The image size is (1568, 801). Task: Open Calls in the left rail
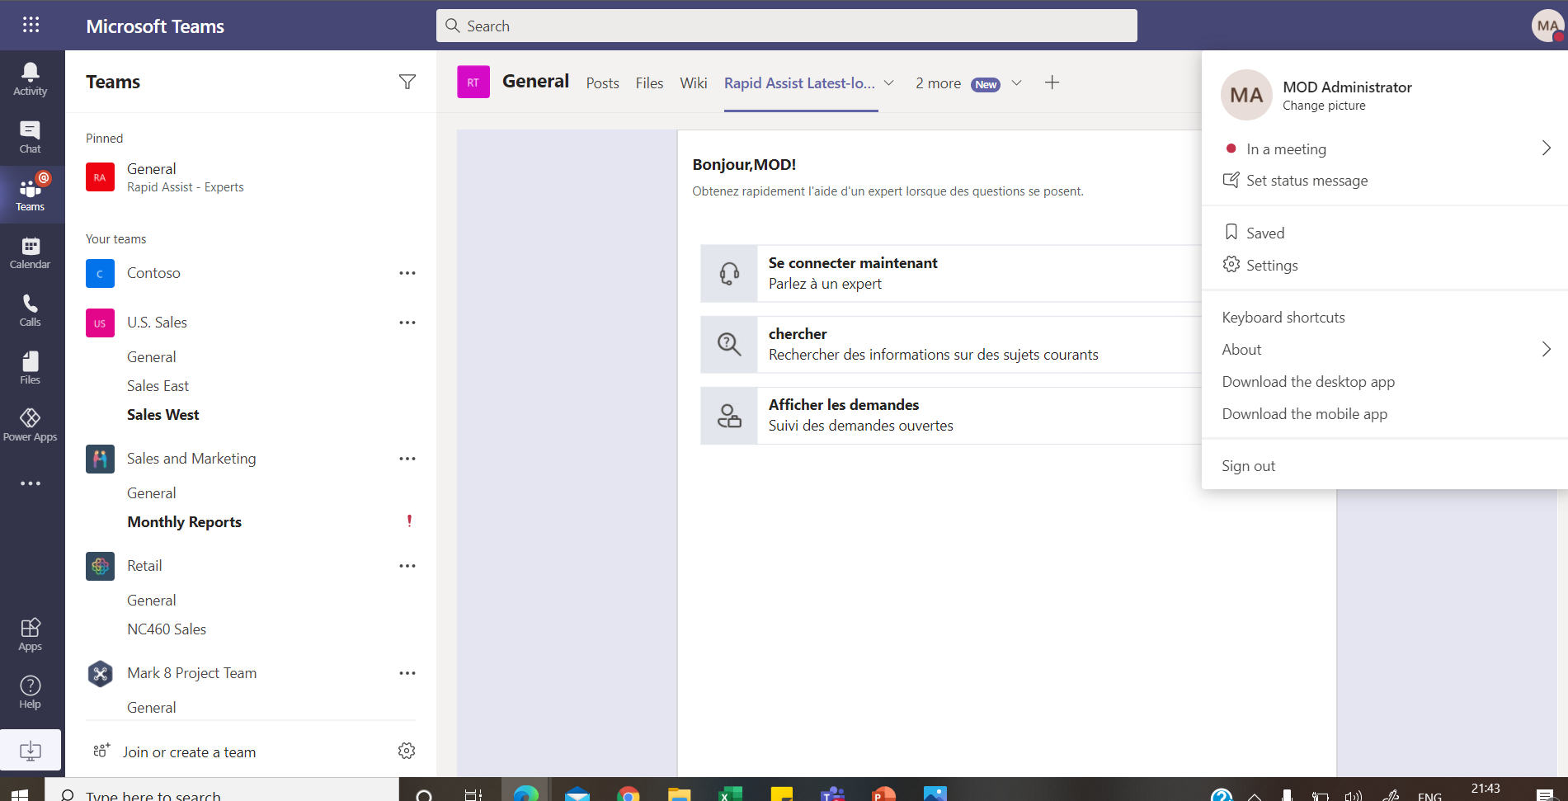pos(31,310)
